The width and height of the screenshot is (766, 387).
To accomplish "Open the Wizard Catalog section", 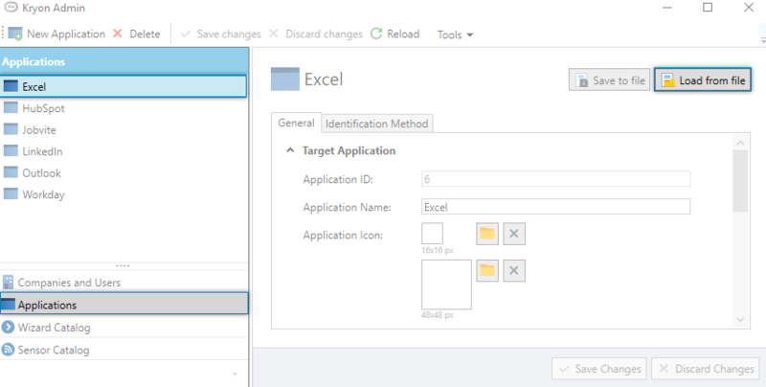I will click(54, 328).
